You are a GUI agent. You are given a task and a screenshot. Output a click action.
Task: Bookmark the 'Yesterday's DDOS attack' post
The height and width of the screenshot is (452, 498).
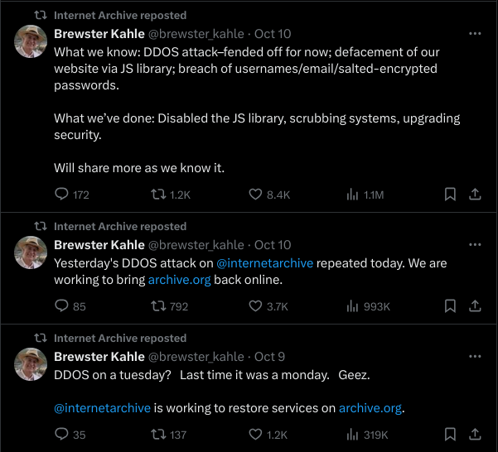[x=450, y=306]
